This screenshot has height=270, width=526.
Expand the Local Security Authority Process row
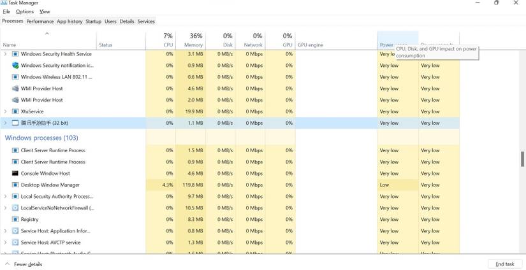5,196
